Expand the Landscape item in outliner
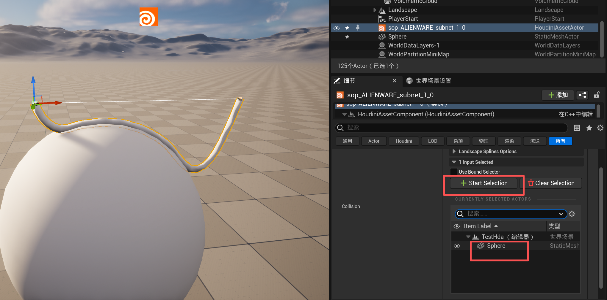The image size is (607, 300). (375, 10)
